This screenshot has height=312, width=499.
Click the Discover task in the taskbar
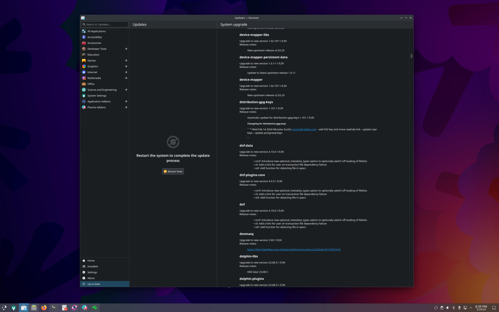24,308
